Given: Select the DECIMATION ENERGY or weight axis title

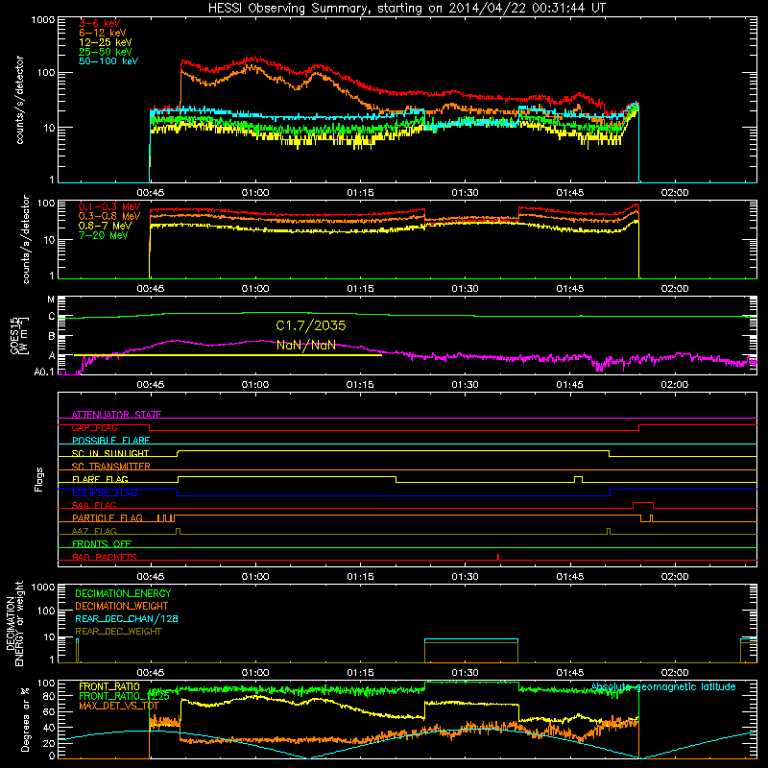Looking at the screenshot, I should (x=14, y=623).
